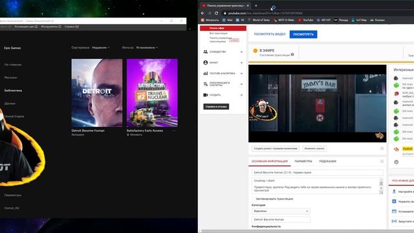The width and height of the screenshot is (414, 233).
Task: Open Help menu in OBS window
Action: [72, 27]
